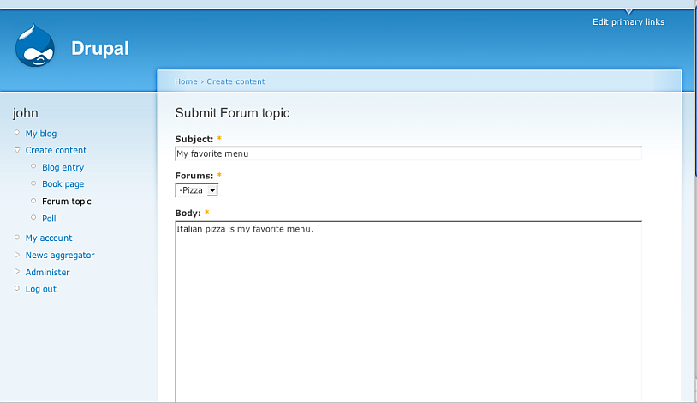This screenshot has width=697, height=403.
Task: Open My blog in sidebar
Action: (40, 134)
